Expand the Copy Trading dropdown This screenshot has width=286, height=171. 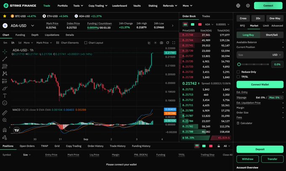[x=98, y=5]
